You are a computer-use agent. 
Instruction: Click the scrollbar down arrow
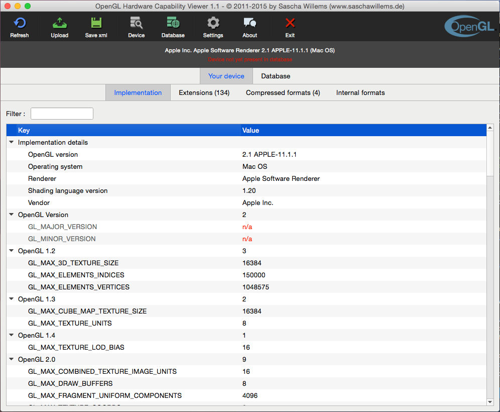point(490,402)
